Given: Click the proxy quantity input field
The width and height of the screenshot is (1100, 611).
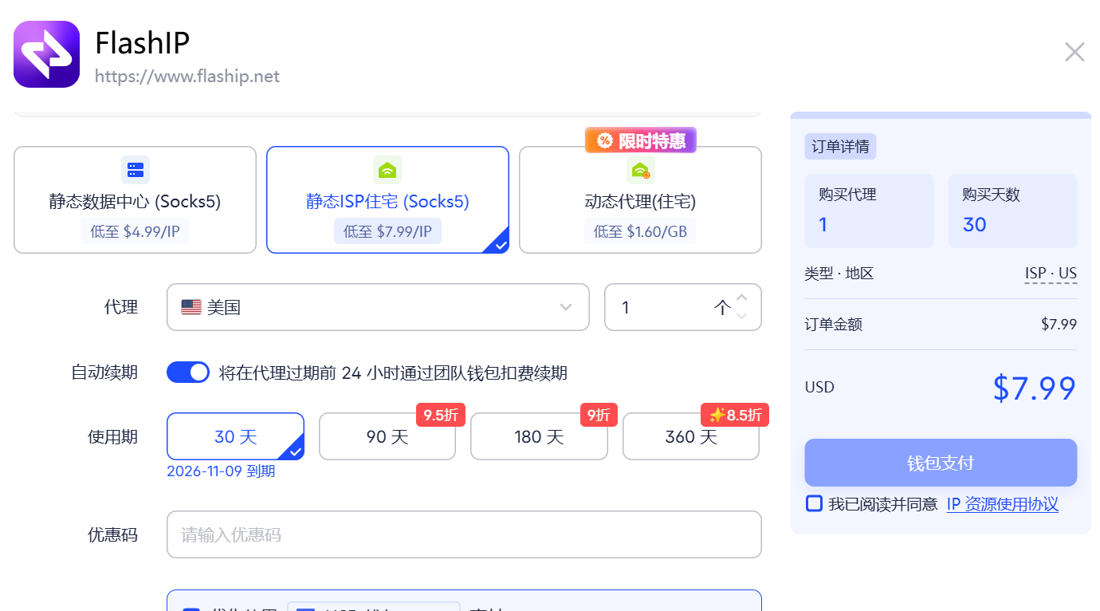Looking at the screenshot, I should [x=683, y=307].
